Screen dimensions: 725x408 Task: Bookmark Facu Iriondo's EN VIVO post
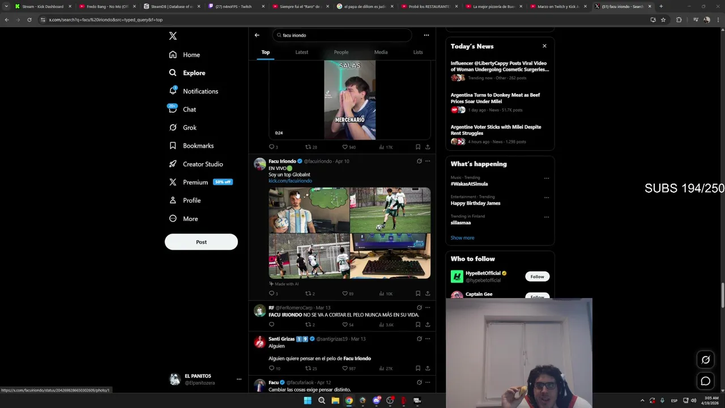pos(418,294)
